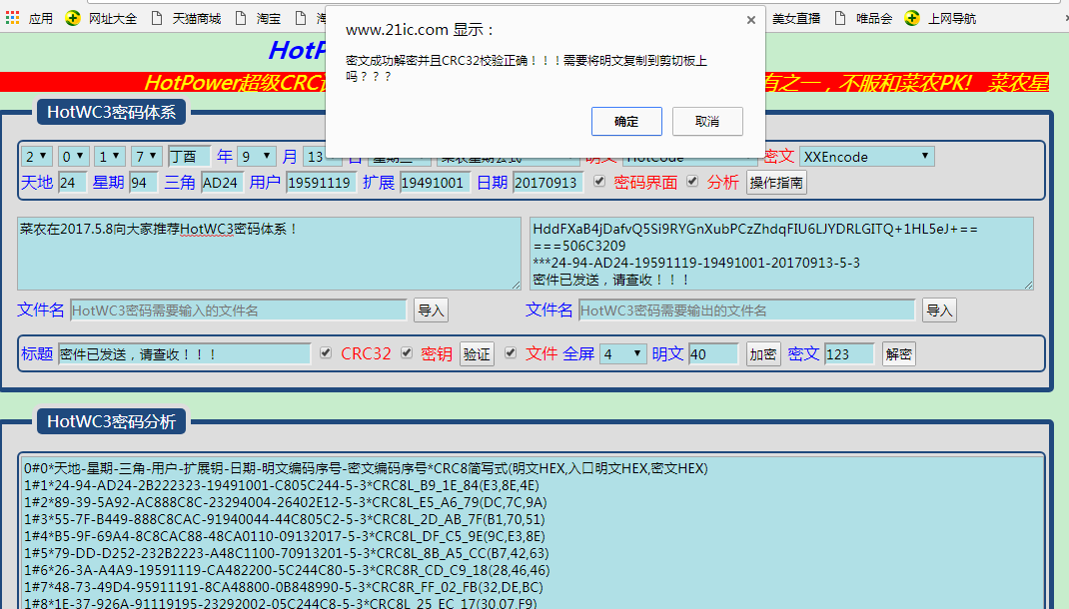Close the www.21ic.com dialog with X

coord(750,20)
